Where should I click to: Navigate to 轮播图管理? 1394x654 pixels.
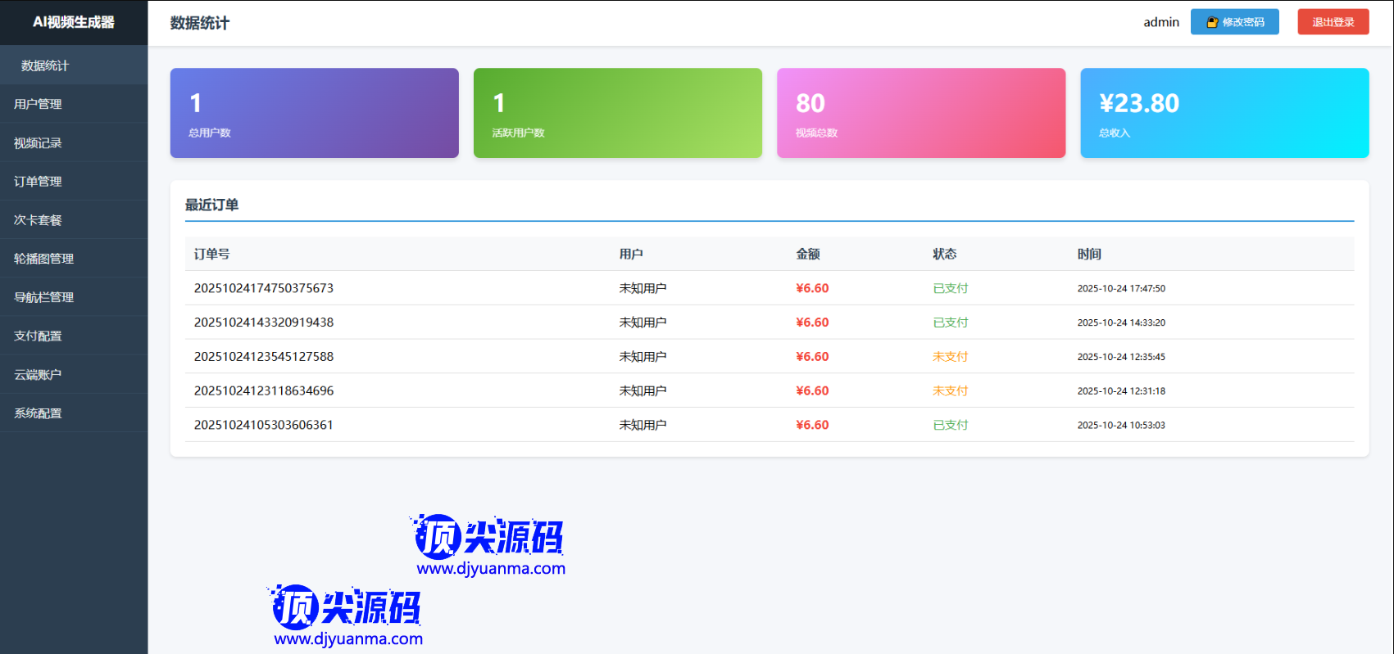(44, 259)
